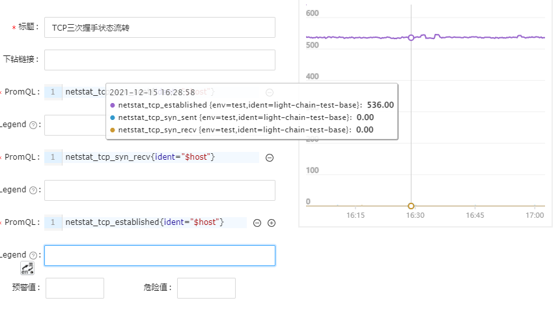Click the 500 y-axis label

click(x=312, y=45)
